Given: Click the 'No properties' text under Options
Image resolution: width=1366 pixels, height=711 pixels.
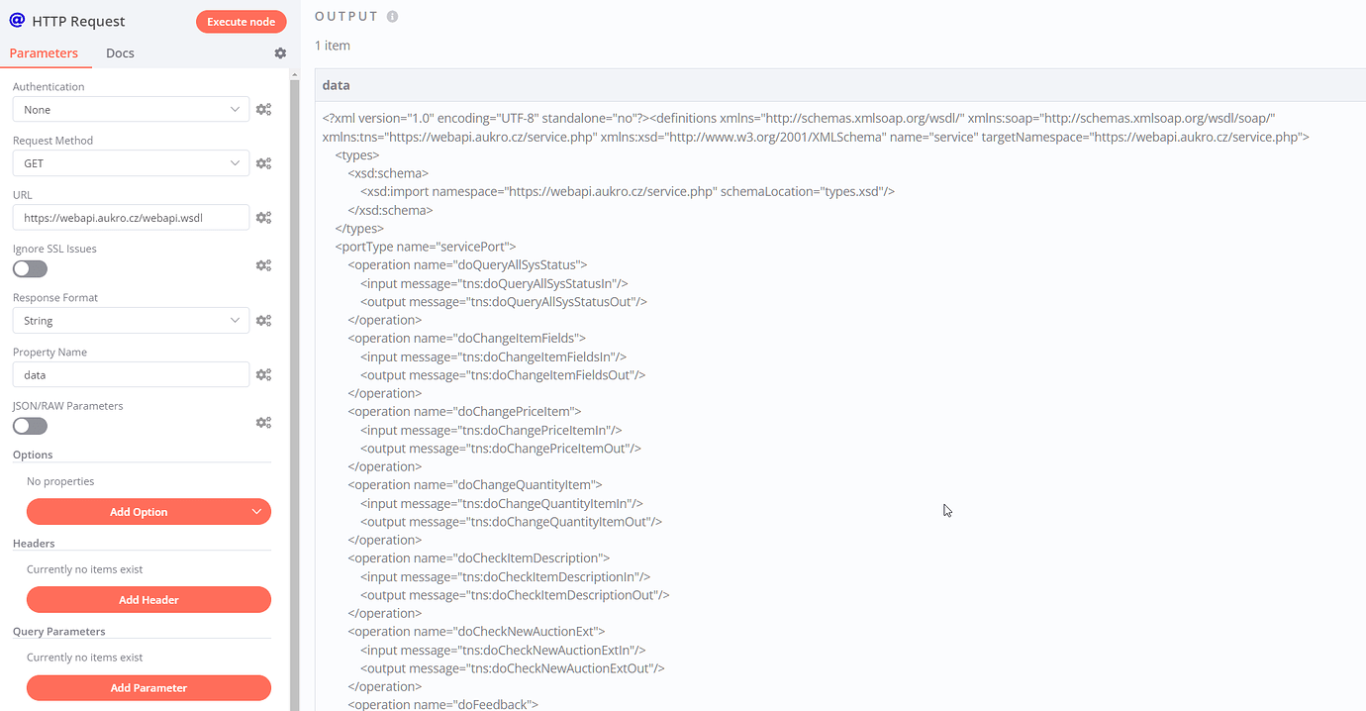Looking at the screenshot, I should tap(60, 481).
